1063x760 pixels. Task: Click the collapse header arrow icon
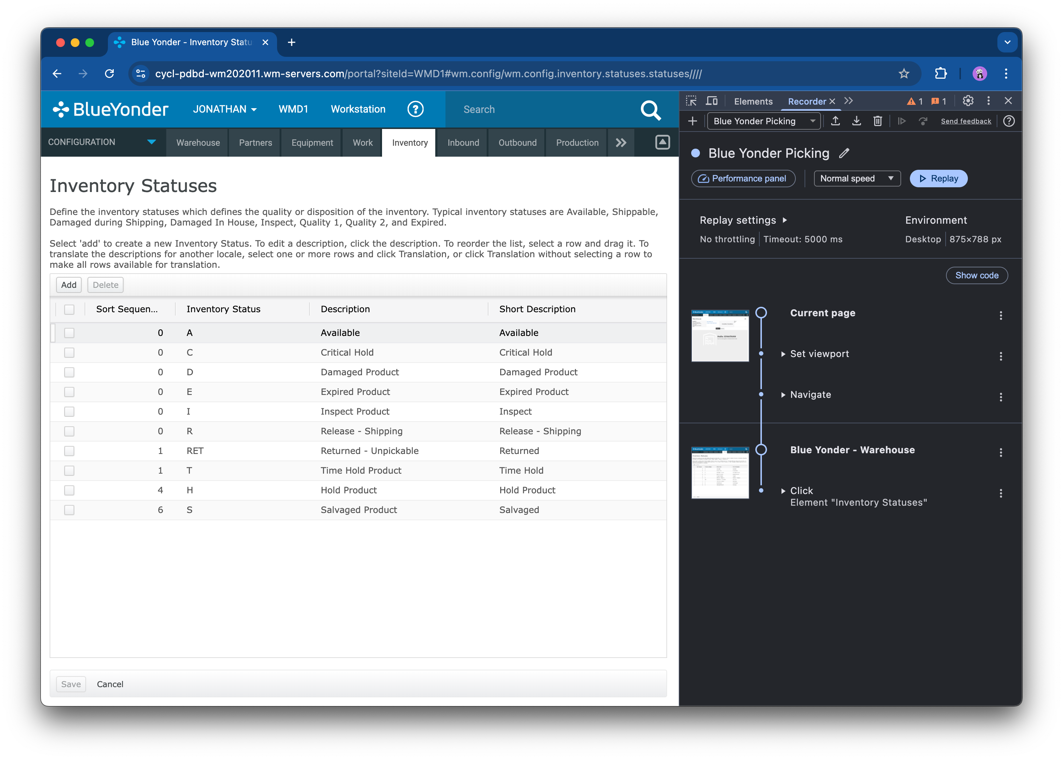[662, 142]
